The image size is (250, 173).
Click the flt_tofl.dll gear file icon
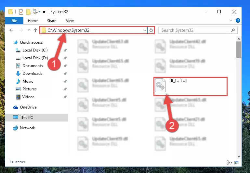160,85
